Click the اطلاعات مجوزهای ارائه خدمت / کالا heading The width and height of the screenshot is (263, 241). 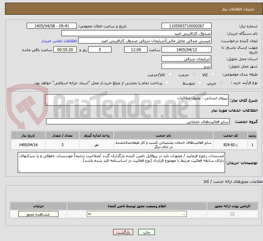click(x=233, y=182)
